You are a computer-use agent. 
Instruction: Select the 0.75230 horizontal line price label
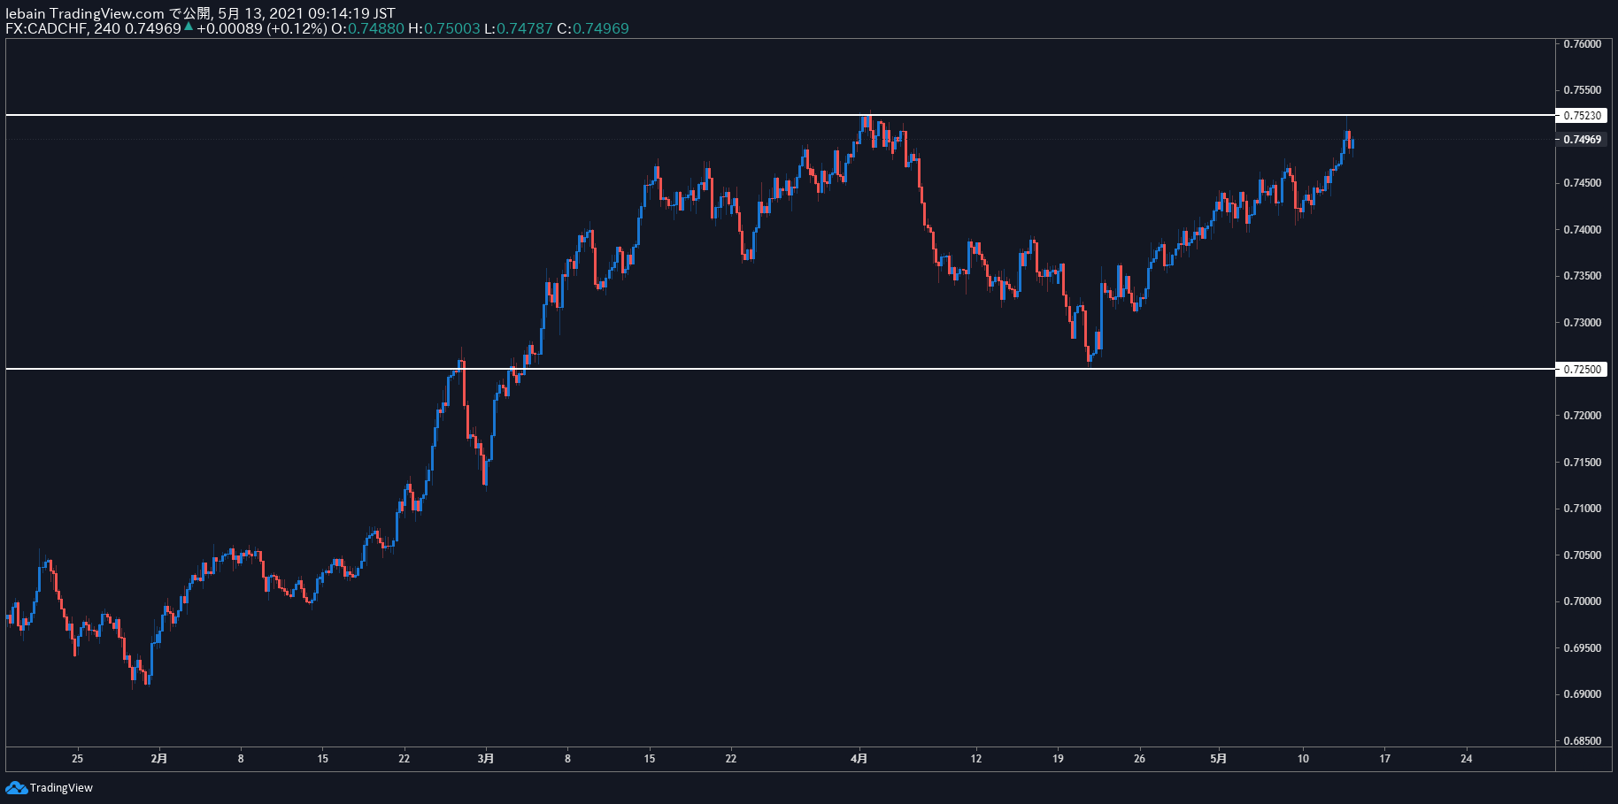click(x=1583, y=115)
